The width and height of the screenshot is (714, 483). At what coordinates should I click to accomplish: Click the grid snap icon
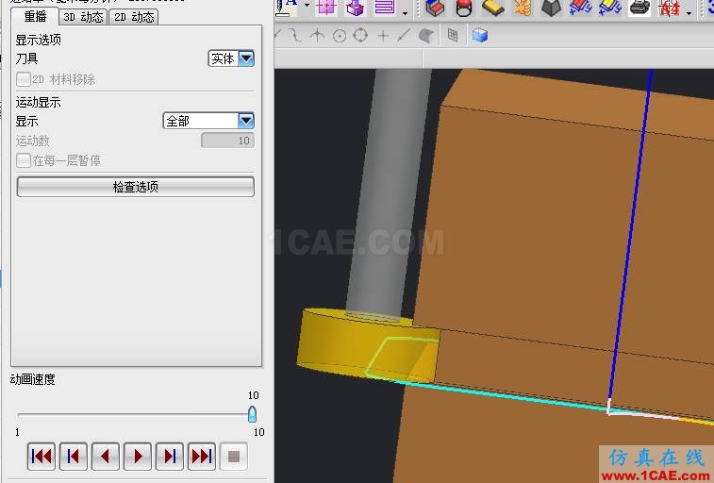453,35
